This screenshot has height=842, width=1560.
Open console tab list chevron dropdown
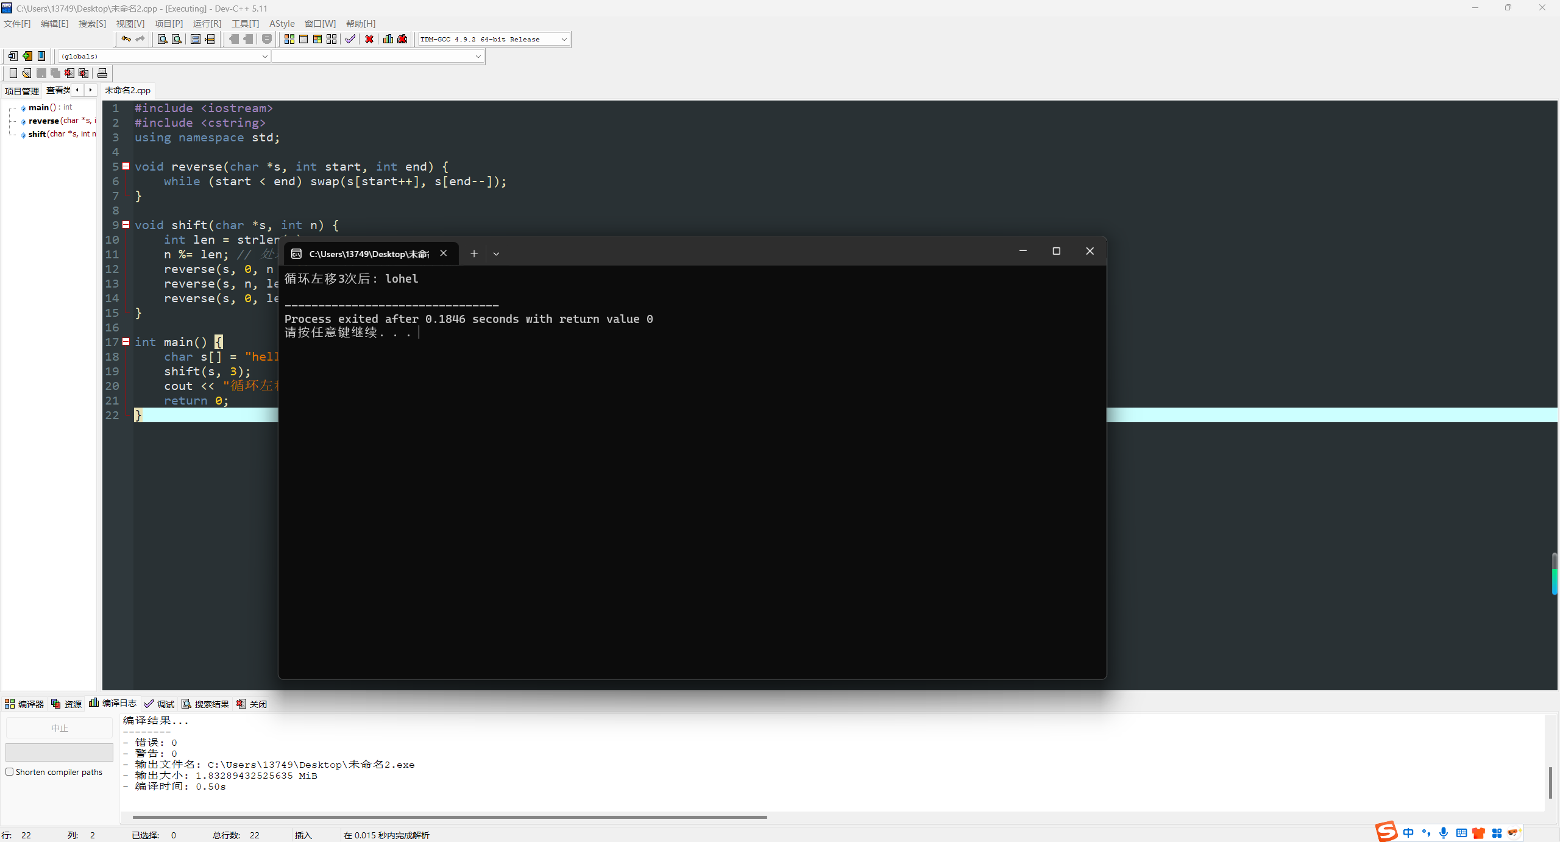(x=496, y=253)
